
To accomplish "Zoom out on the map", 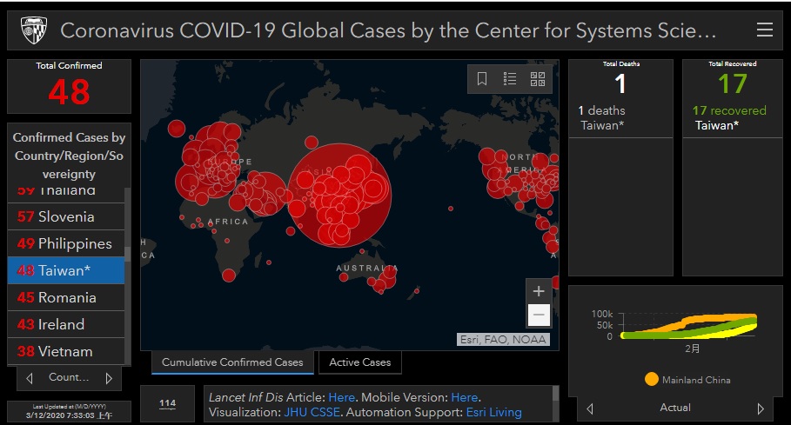I will 539,315.
